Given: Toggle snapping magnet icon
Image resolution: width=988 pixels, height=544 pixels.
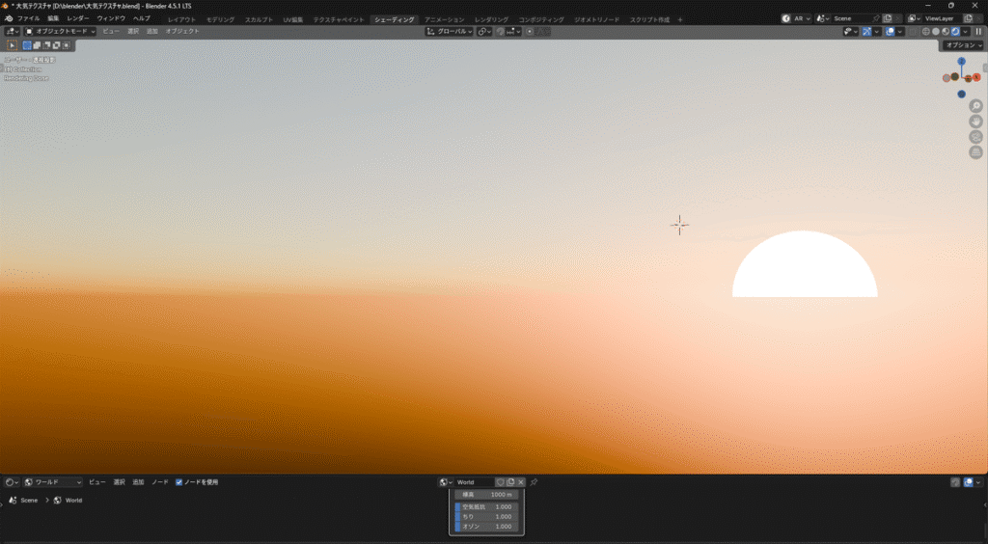Looking at the screenshot, I should (x=501, y=32).
